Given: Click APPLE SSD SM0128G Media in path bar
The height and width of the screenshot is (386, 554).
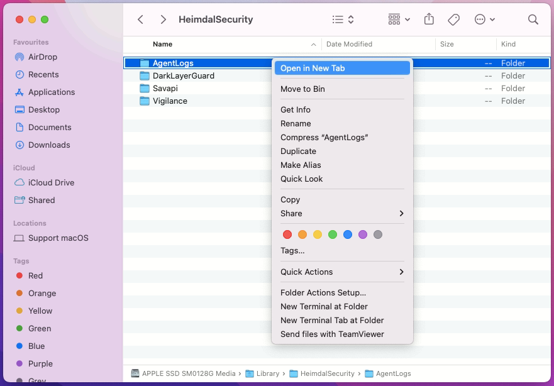Looking at the screenshot, I should 184,373.
